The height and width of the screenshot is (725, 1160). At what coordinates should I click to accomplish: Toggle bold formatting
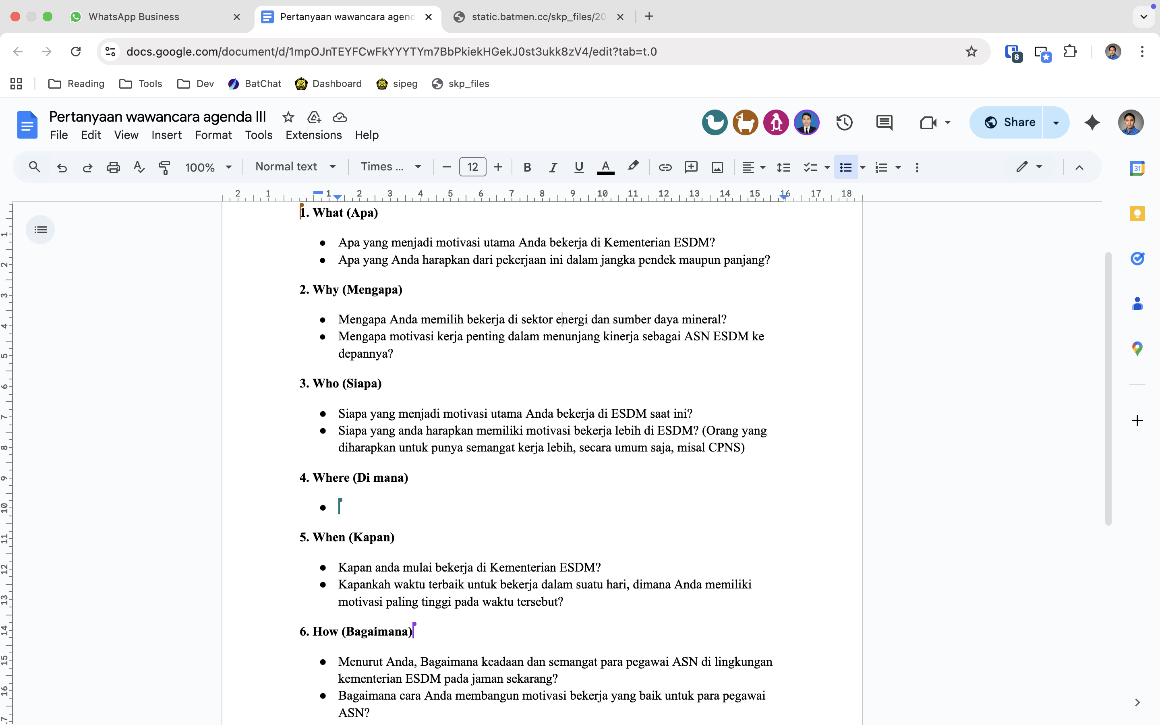coord(527,167)
